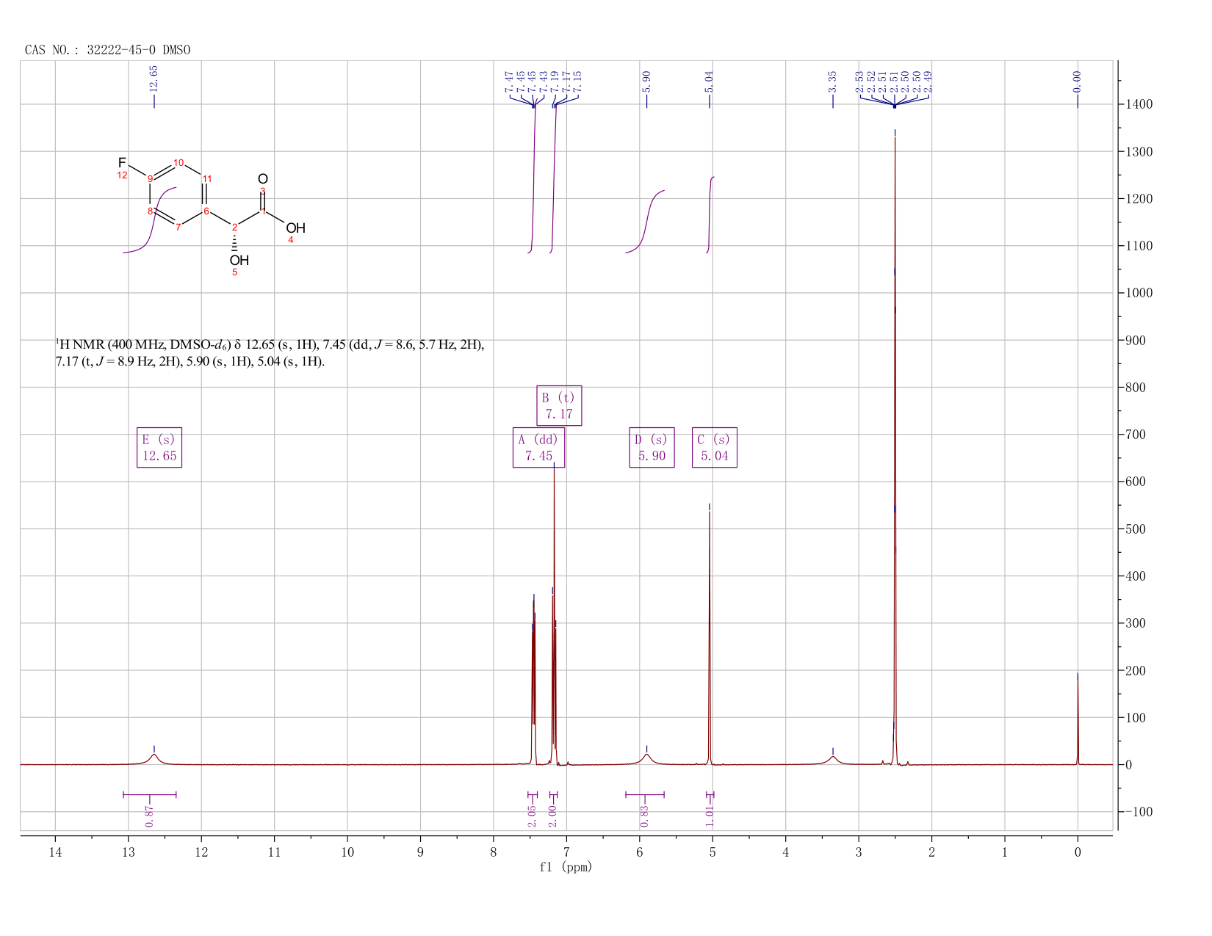Click the fluorine atom F in structure

tap(122, 162)
